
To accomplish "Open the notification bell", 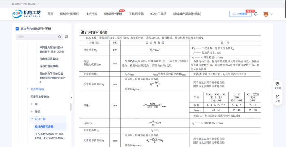I will coord(256,14).
